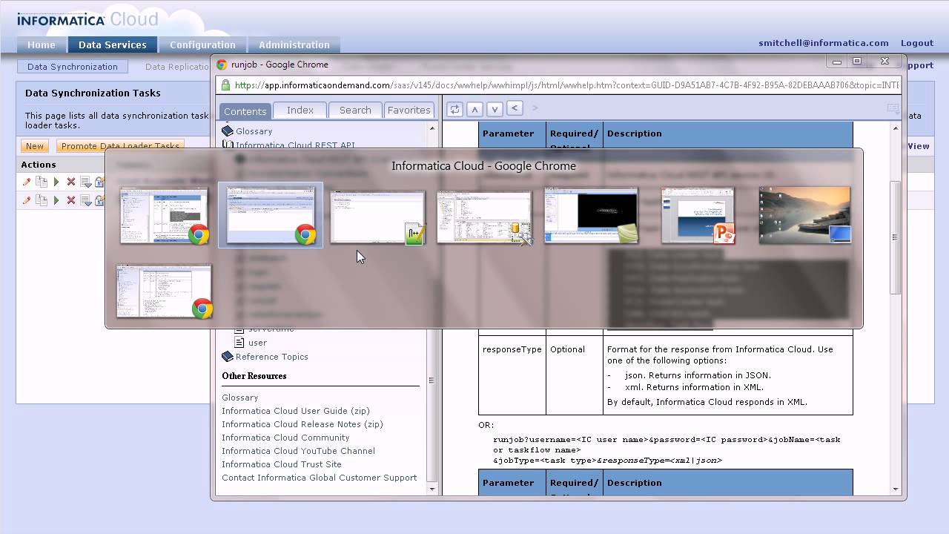
Task: Click the red delete icon in second task row
Action: pyautogui.click(x=70, y=200)
